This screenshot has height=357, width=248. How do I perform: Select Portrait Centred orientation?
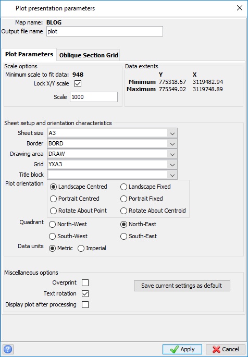[x=75, y=199]
